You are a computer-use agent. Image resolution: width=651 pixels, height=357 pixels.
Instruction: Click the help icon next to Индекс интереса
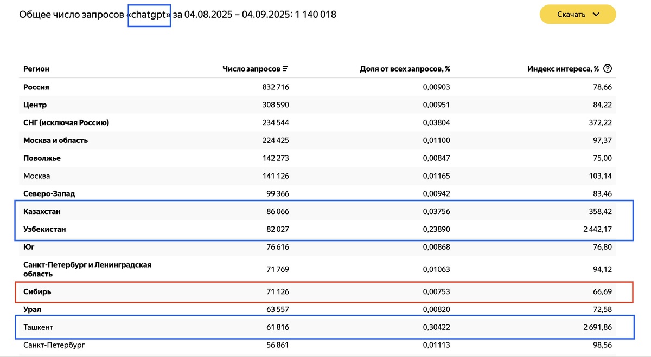[x=608, y=69]
